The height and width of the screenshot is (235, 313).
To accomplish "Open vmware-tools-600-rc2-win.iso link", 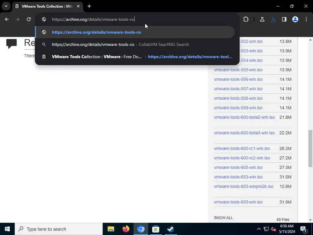I will (242, 158).
